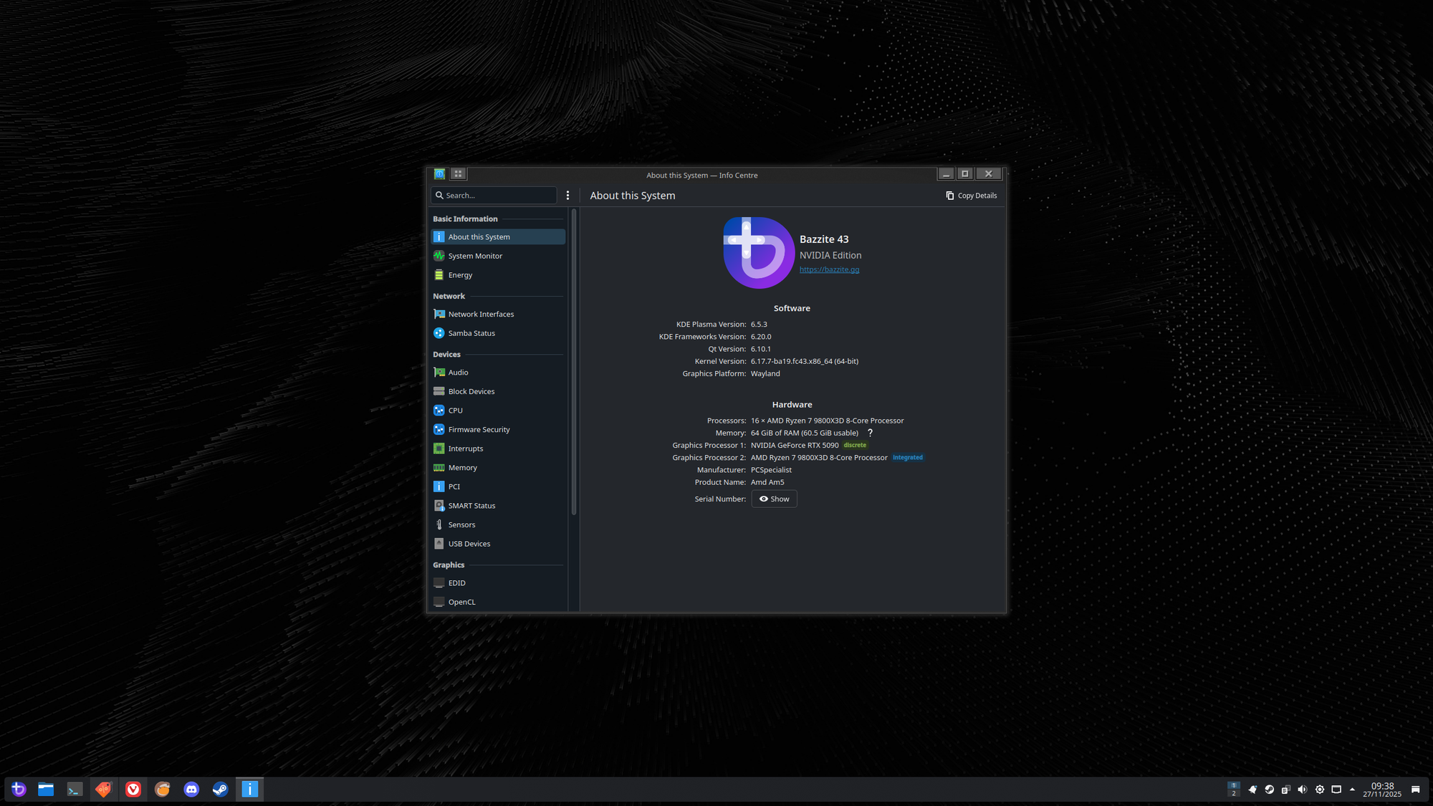Show the hidden serial number
The height and width of the screenshot is (806, 1433).
tap(774, 499)
